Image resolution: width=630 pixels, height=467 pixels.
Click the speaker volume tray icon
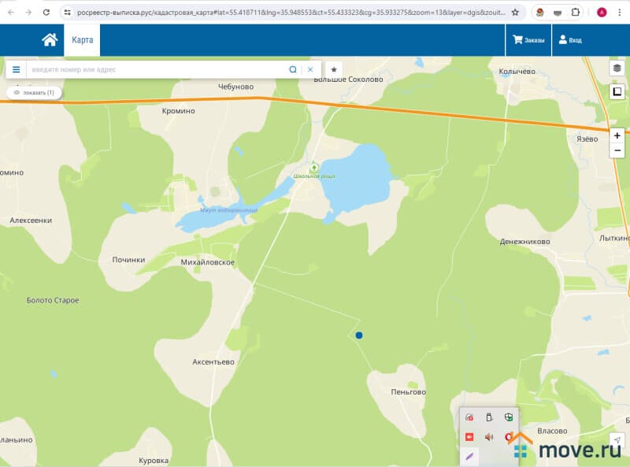coord(489,436)
